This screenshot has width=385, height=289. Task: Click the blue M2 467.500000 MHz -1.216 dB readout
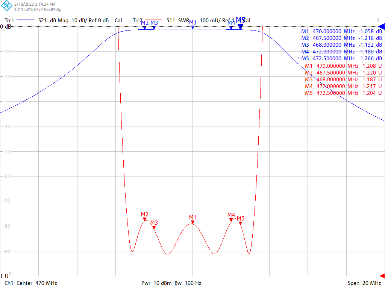341,38
